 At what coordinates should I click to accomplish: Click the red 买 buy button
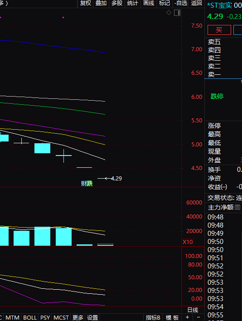[219, 30]
